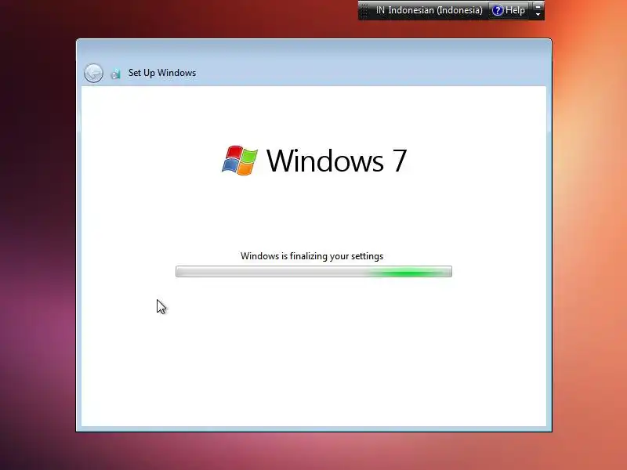This screenshot has height=470, width=627.
Task: Click the finalizing settings progress bar
Action: (314, 272)
